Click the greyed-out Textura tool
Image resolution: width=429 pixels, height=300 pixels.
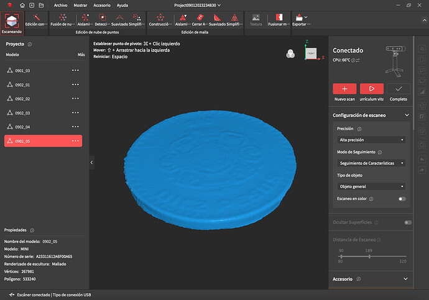(x=256, y=20)
